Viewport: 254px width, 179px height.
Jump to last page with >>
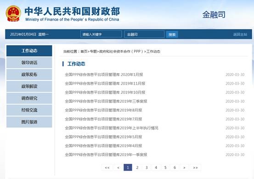tap(195, 167)
